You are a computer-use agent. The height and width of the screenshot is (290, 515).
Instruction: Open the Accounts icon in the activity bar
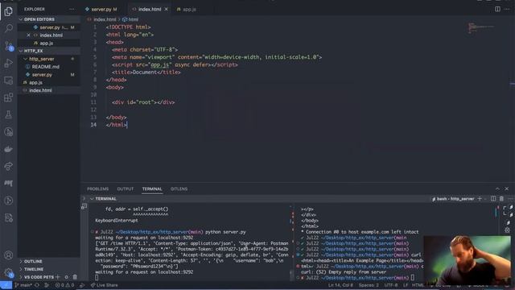click(x=9, y=255)
